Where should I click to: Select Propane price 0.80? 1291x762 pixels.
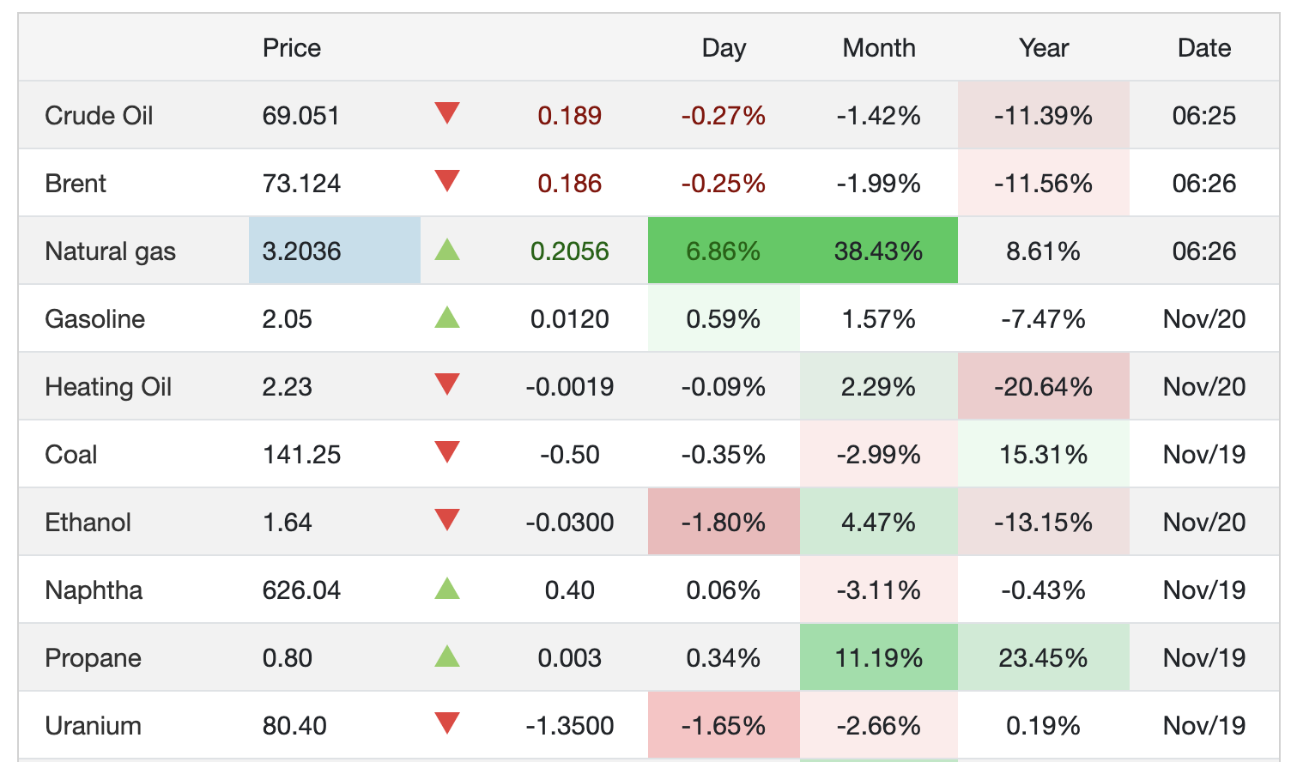[x=288, y=658]
